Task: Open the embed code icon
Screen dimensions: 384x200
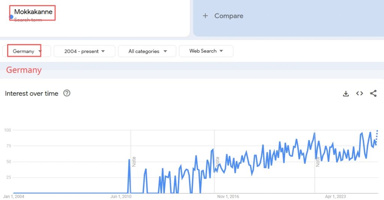Action: pyautogui.click(x=360, y=94)
